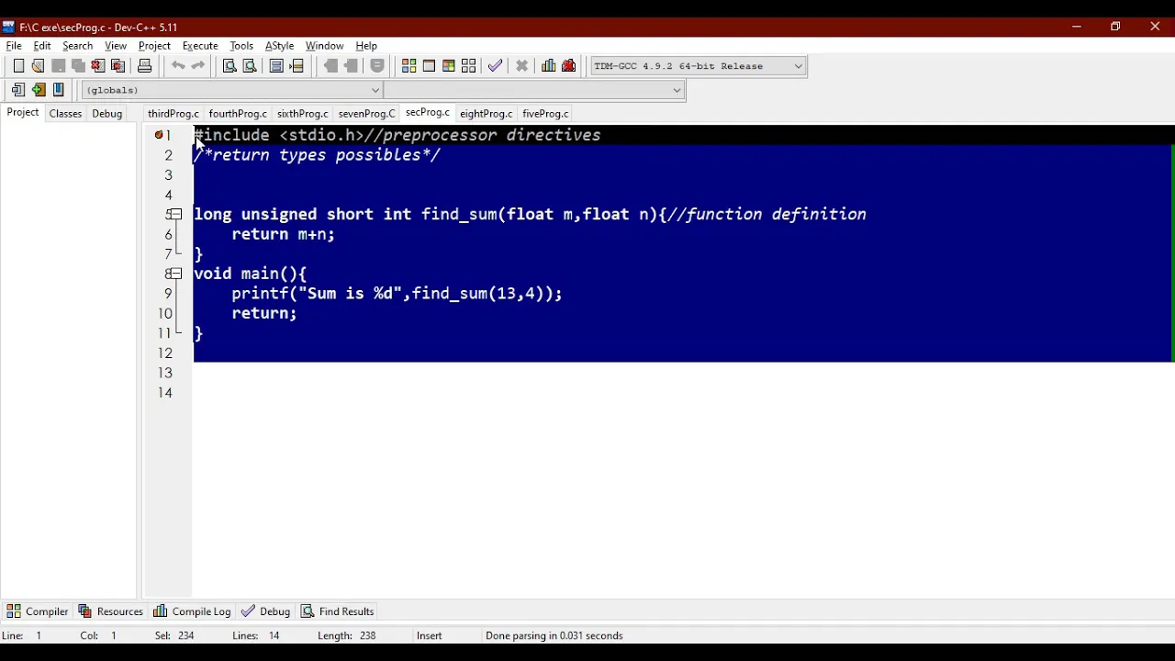Open the Search menu
Image resolution: width=1175 pixels, height=661 pixels.
click(77, 46)
